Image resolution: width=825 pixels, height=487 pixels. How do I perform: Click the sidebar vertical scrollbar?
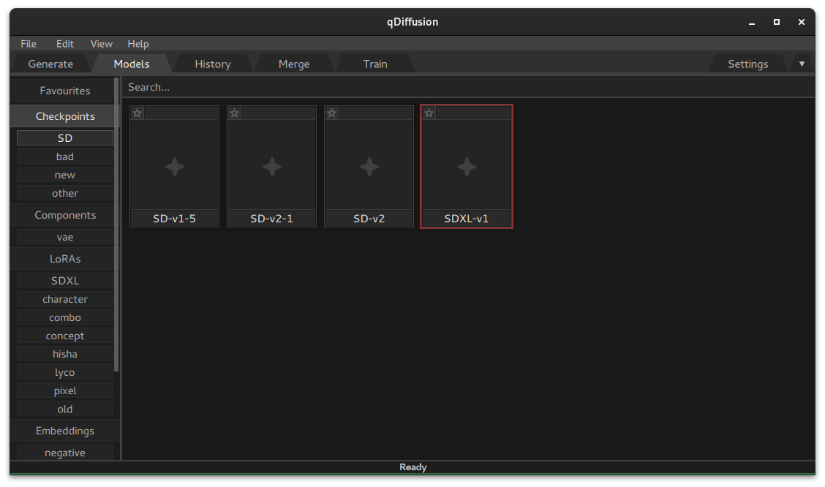tap(116, 224)
